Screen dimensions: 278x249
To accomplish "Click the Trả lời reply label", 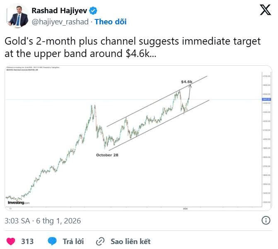I will click(x=73, y=241).
